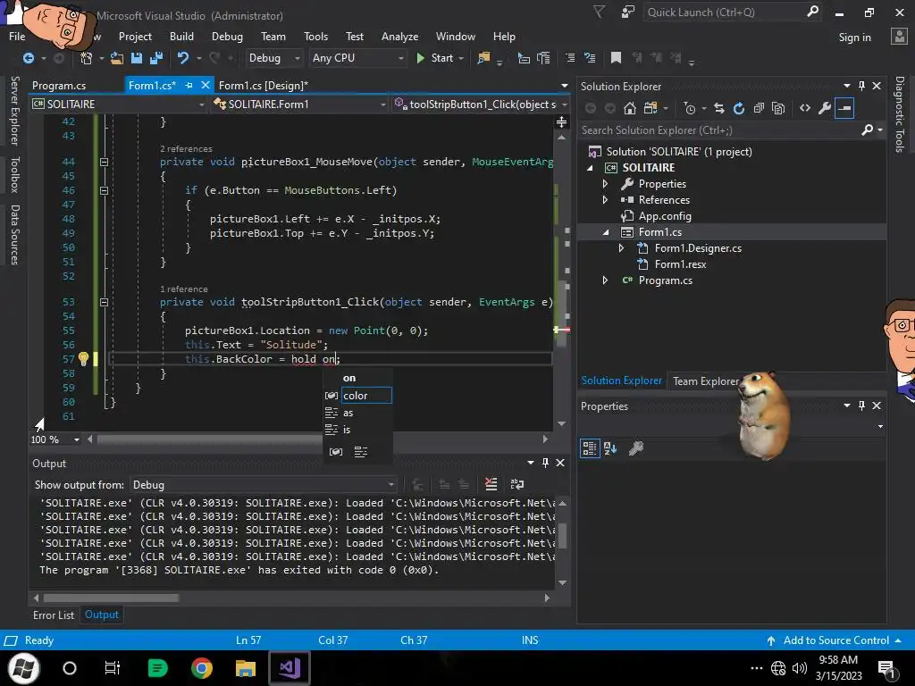Open the Debug configuration dropdown
The width and height of the screenshot is (915, 686).
coord(273,58)
